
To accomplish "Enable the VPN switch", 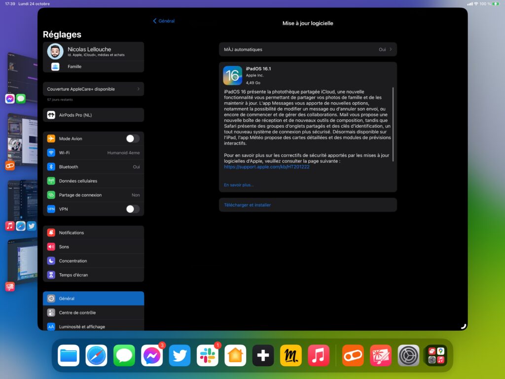I will coord(133,209).
